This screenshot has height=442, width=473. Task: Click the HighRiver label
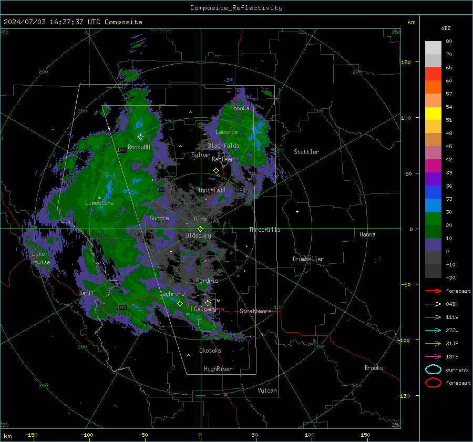click(x=218, y=369)
